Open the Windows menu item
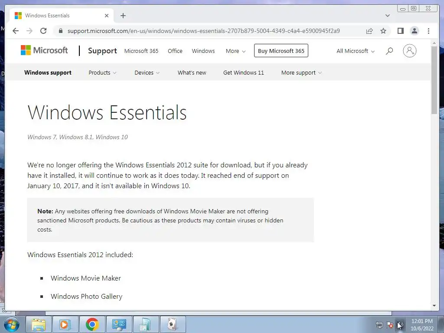Image resolution: width=444 pixels, height=333 pixels. pyautogui.click(x=203, y=51)
